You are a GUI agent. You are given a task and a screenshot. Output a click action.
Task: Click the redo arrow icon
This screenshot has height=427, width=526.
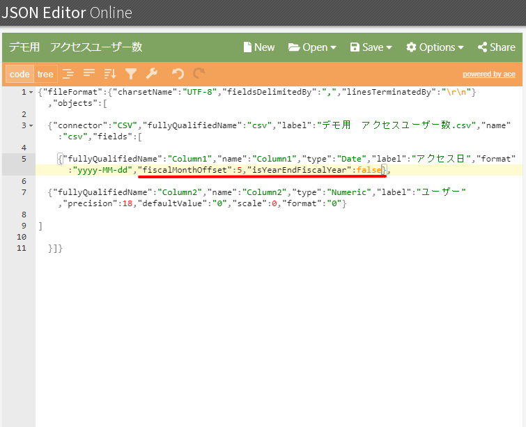[199, 74]
